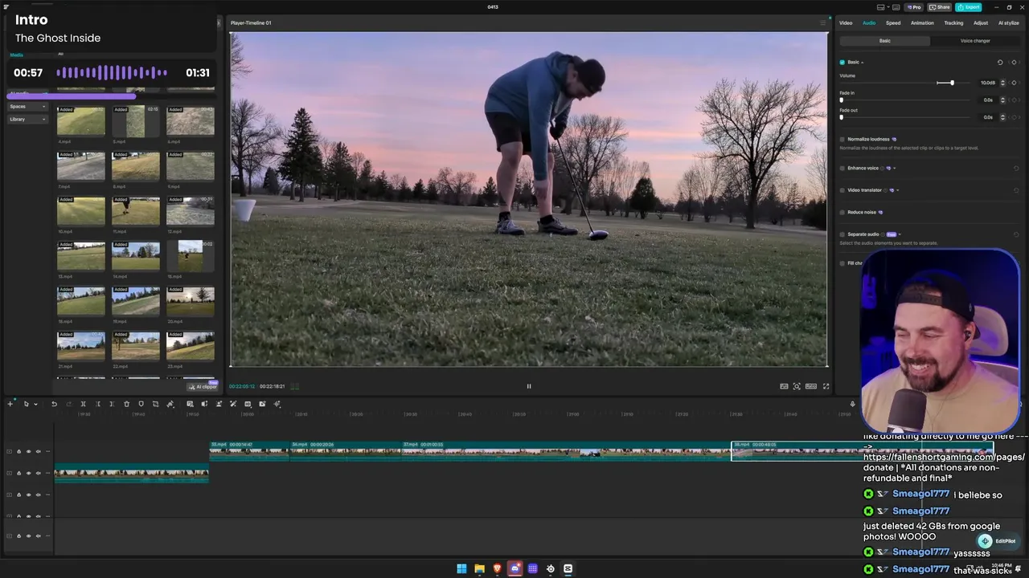Click the trash delete icon in timeline toolbar
Screen dimensions: 1029x578
coord(126,404)
